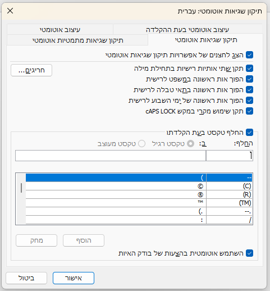
Task: Toggle capitalize first letter of table cells
Action: (249, 90)
